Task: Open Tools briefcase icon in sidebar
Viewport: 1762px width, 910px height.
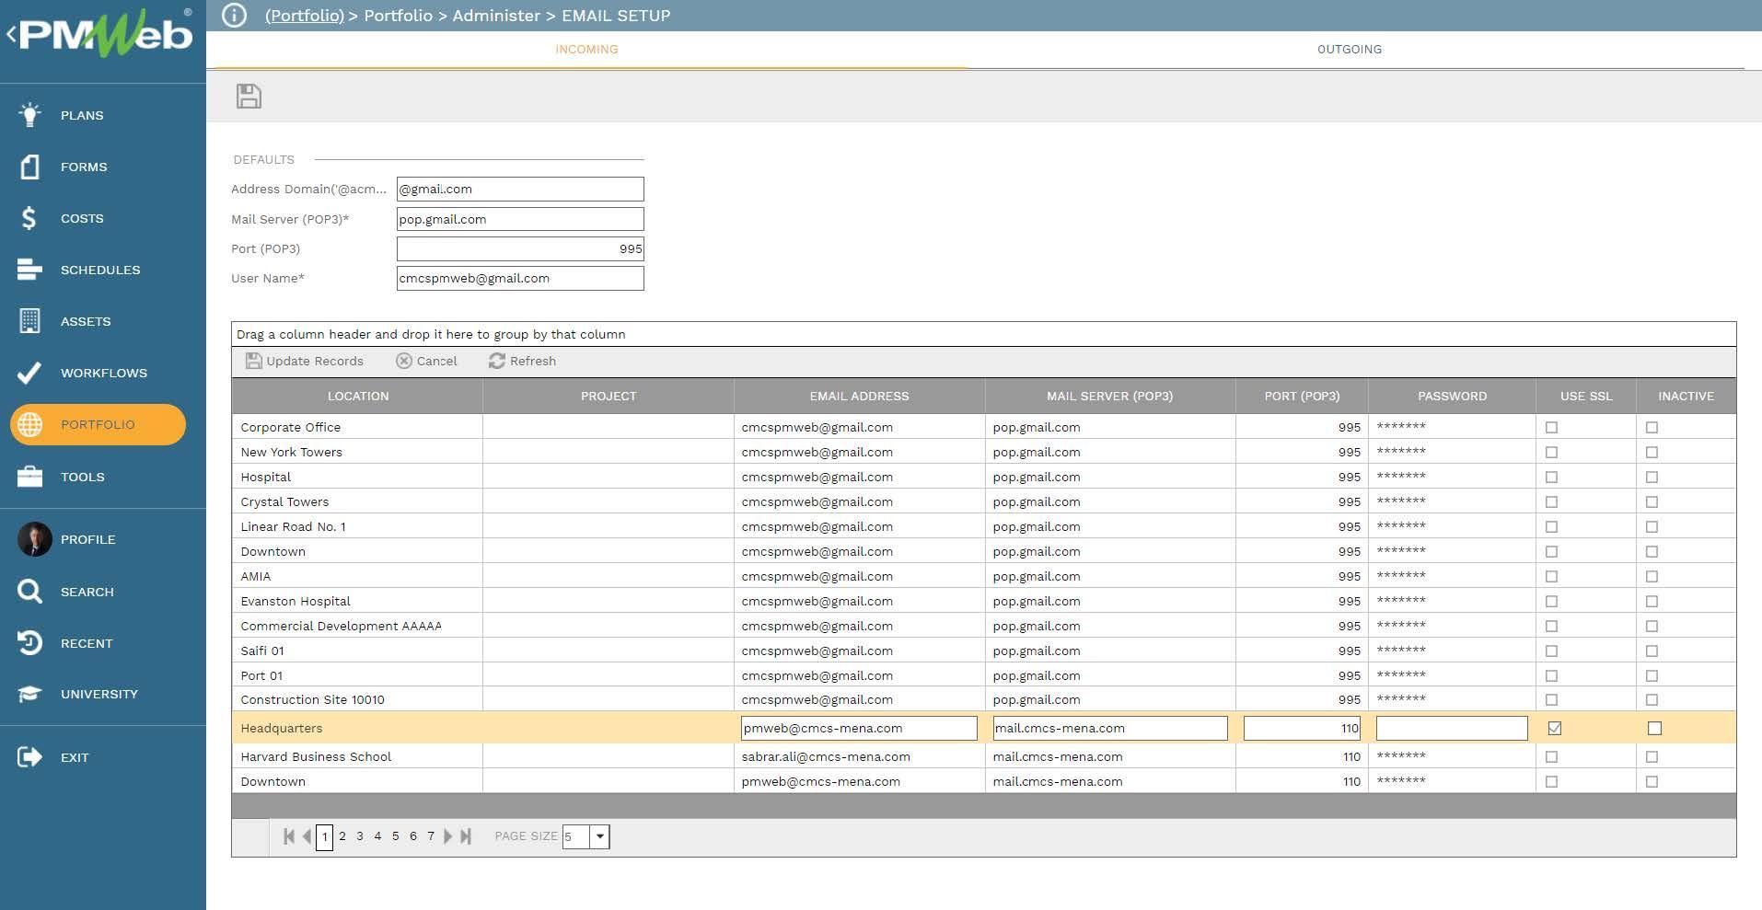Action: pos(29,477)
